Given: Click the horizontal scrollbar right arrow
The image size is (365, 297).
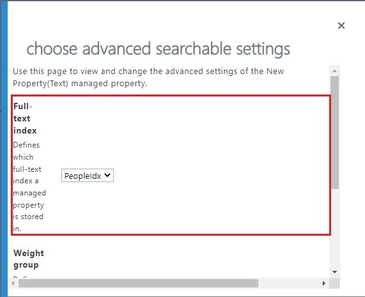Looking at the screenshot, I should click(324, 283).
